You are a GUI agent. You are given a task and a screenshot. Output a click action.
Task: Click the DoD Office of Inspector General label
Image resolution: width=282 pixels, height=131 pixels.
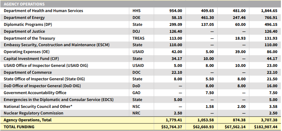point(42,86)
